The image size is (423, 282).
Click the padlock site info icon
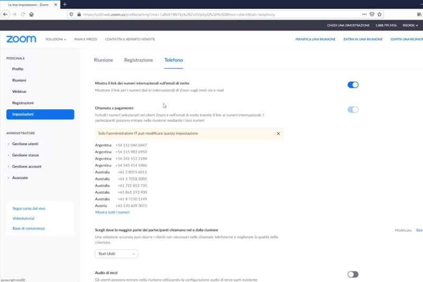79,15
